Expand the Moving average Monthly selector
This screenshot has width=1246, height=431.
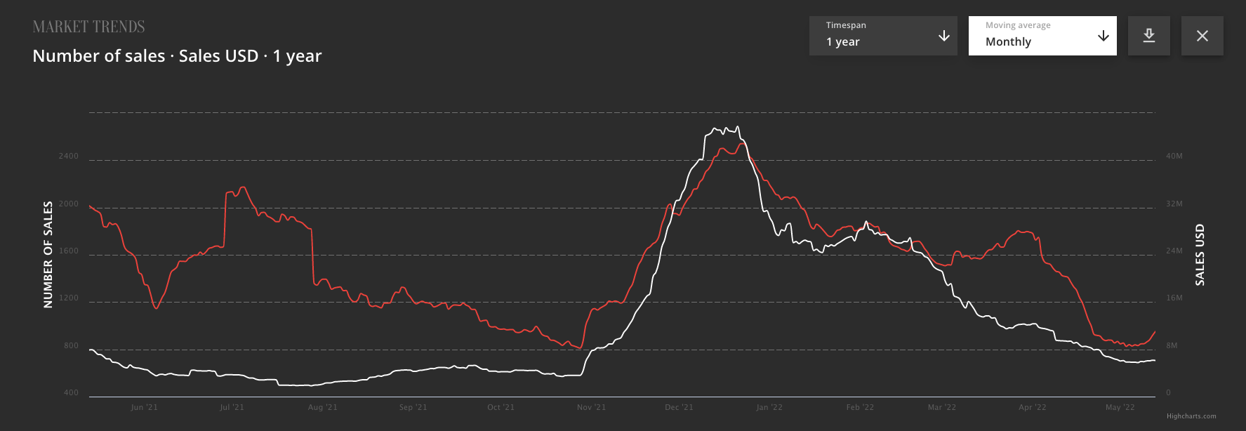[1042, 36]
